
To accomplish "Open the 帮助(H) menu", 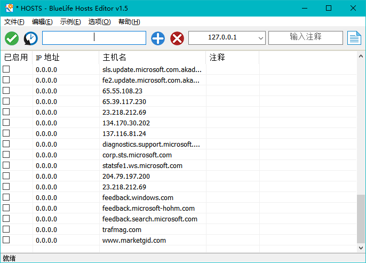I will 129,22.
